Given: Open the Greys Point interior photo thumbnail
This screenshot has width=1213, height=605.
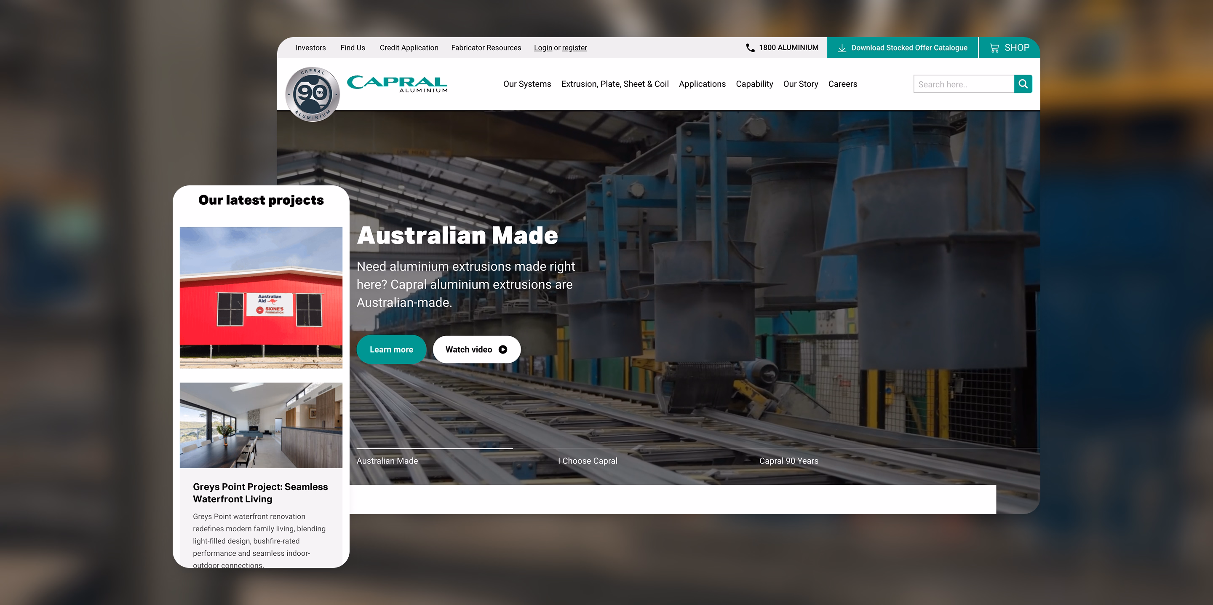Looking at the screenshot, I should pyautogui.click(x=261, y=425).
